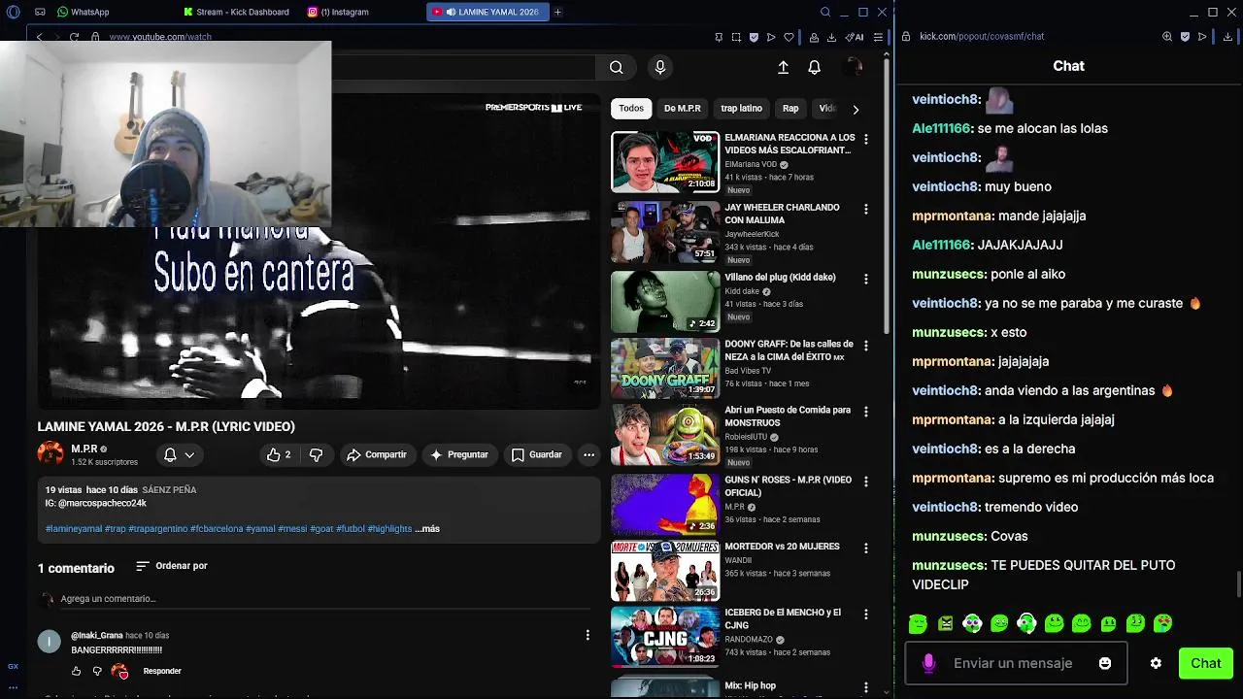The width and height of the screenshot is (1243, 699).
Task: Click the Agrega un comentario field
Action: coord(325,599)
